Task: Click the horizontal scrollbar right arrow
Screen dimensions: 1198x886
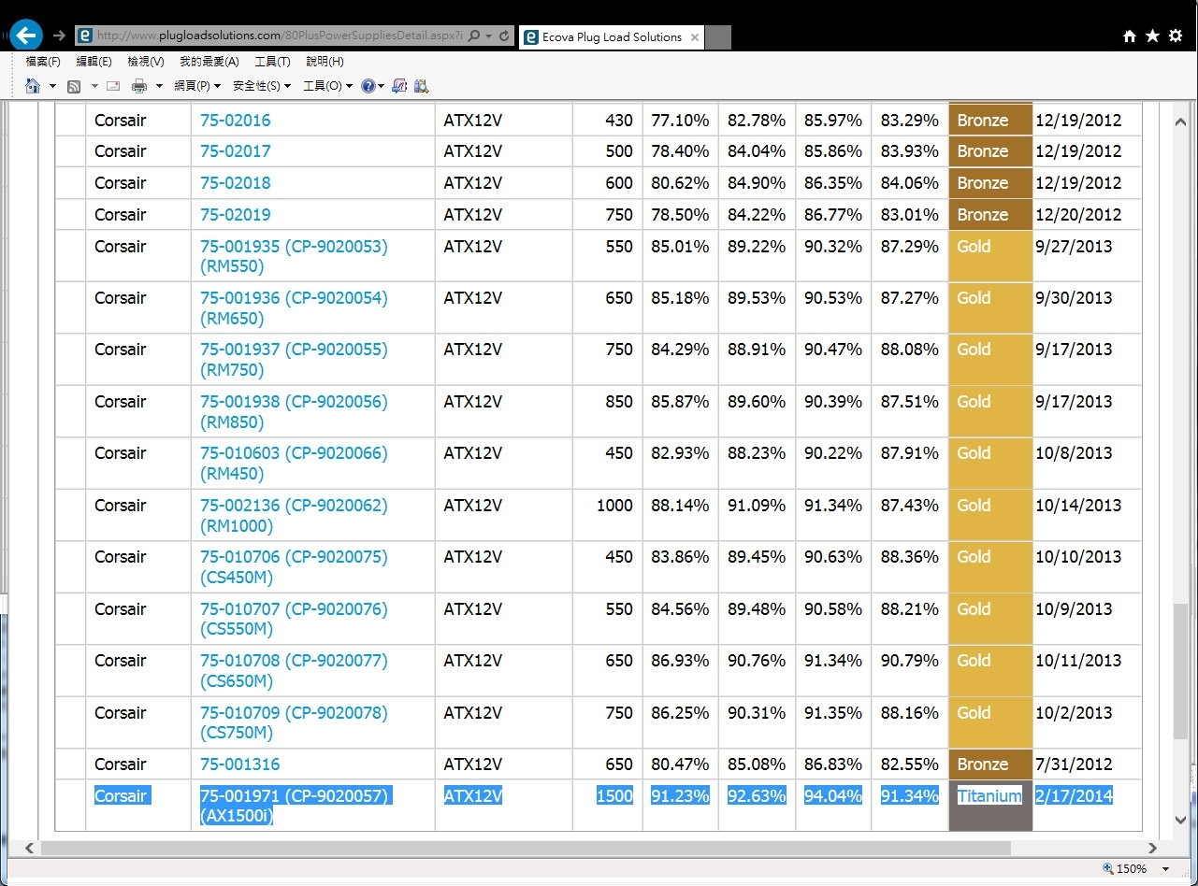Action: tap(1152, 849)
